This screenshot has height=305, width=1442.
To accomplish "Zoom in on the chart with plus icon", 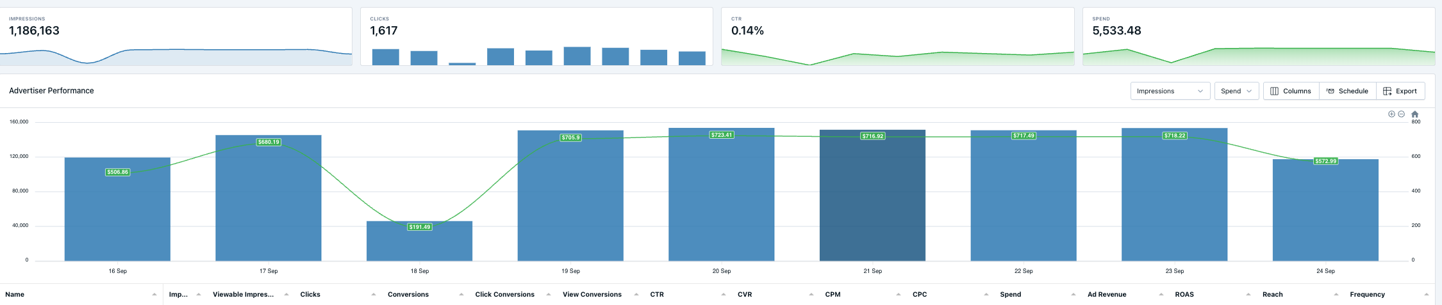I will 1391,114.
